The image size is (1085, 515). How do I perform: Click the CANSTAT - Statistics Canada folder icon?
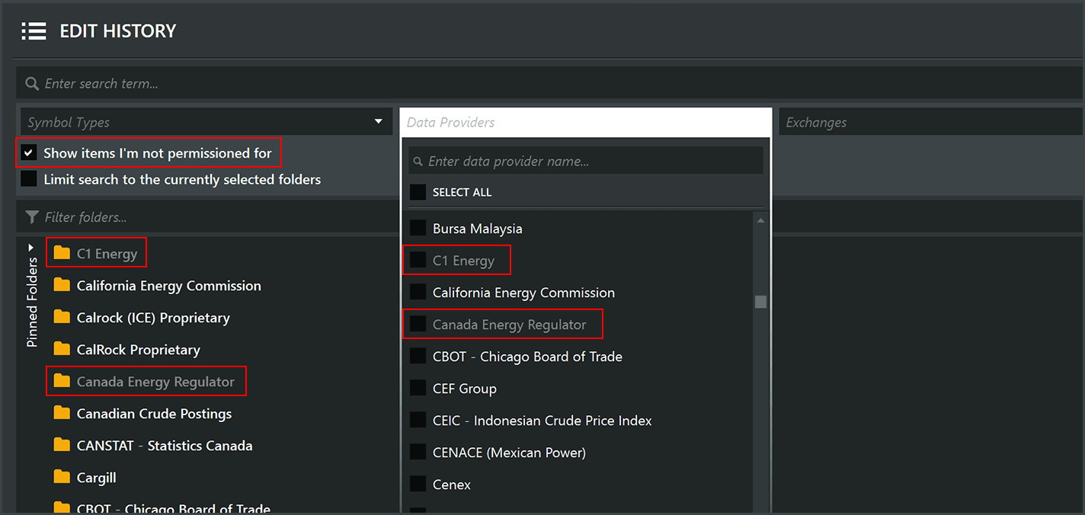[62, 445]
